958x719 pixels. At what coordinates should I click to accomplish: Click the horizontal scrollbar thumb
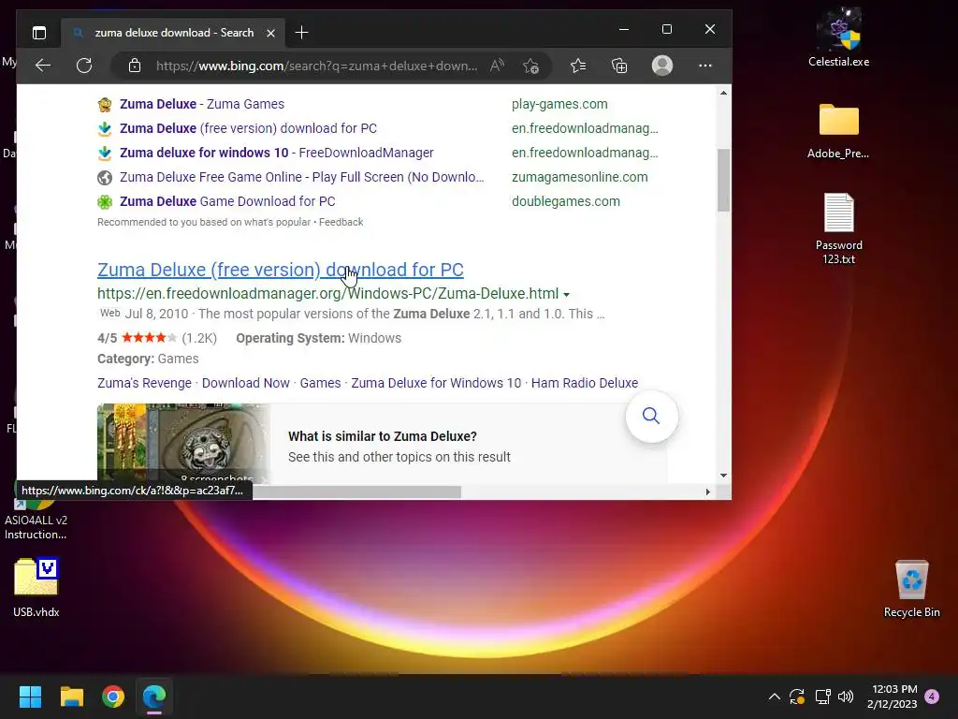click(x=356, y=492)
